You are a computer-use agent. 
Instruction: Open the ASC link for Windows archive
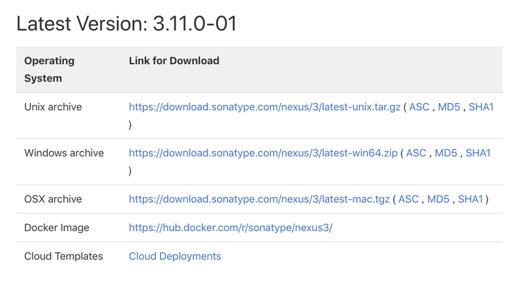416,153
